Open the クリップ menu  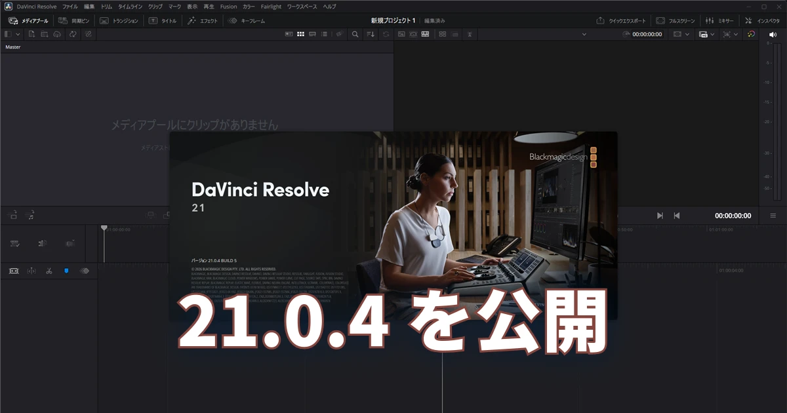pos(155,6)
